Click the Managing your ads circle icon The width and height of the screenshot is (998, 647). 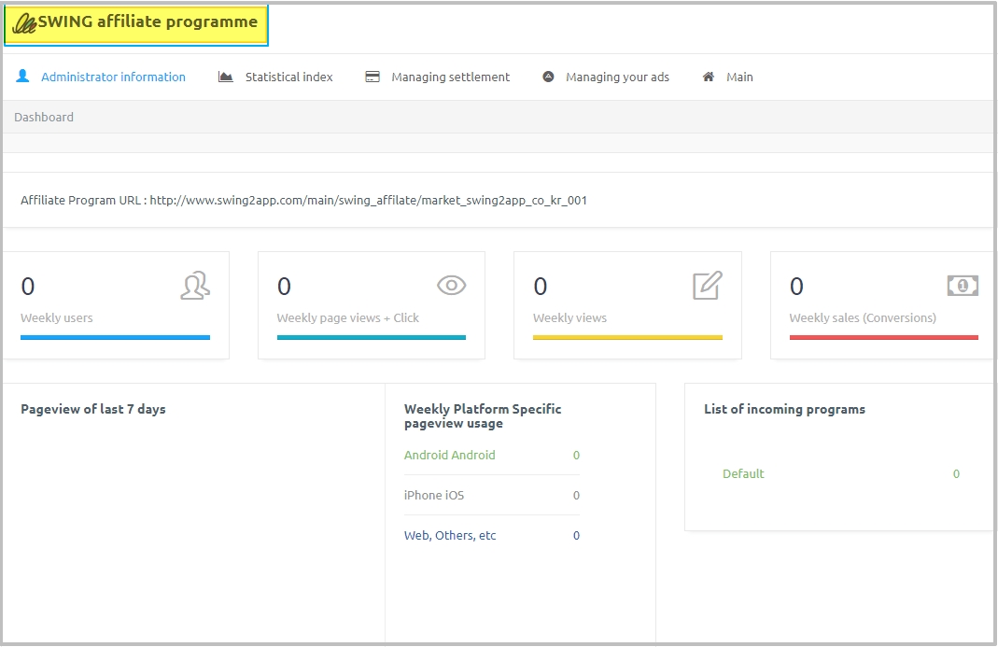(x=548, y=77)
